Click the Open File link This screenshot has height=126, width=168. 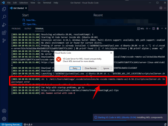[30, 24]
